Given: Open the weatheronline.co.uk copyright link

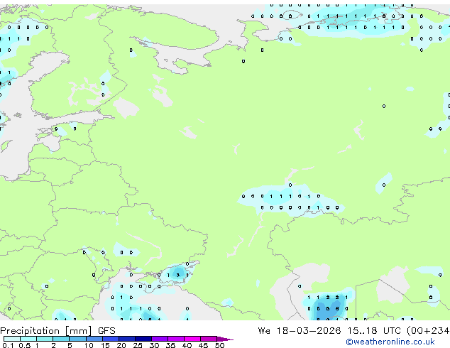Looking at the screenshot, I should tap(390, 342).
